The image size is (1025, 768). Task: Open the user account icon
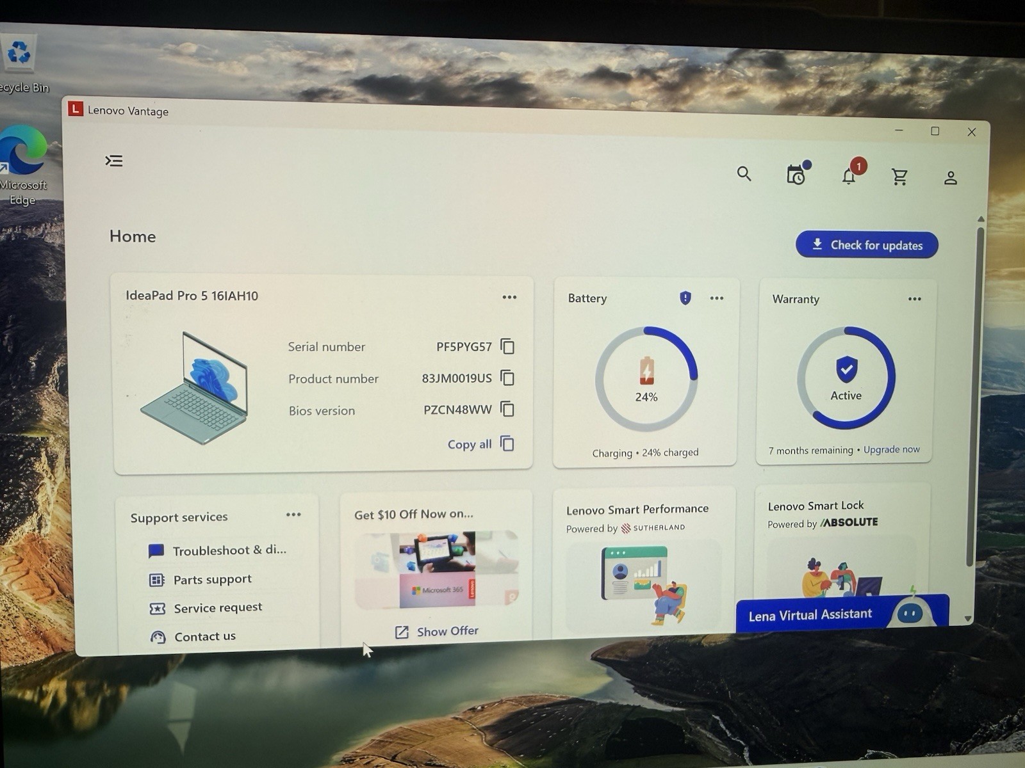tap(950, 178)
